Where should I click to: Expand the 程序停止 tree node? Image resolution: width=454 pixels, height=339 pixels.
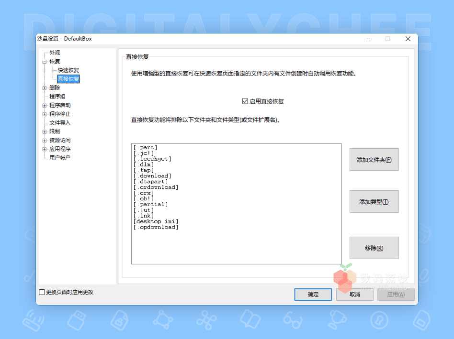coord(45,114)
